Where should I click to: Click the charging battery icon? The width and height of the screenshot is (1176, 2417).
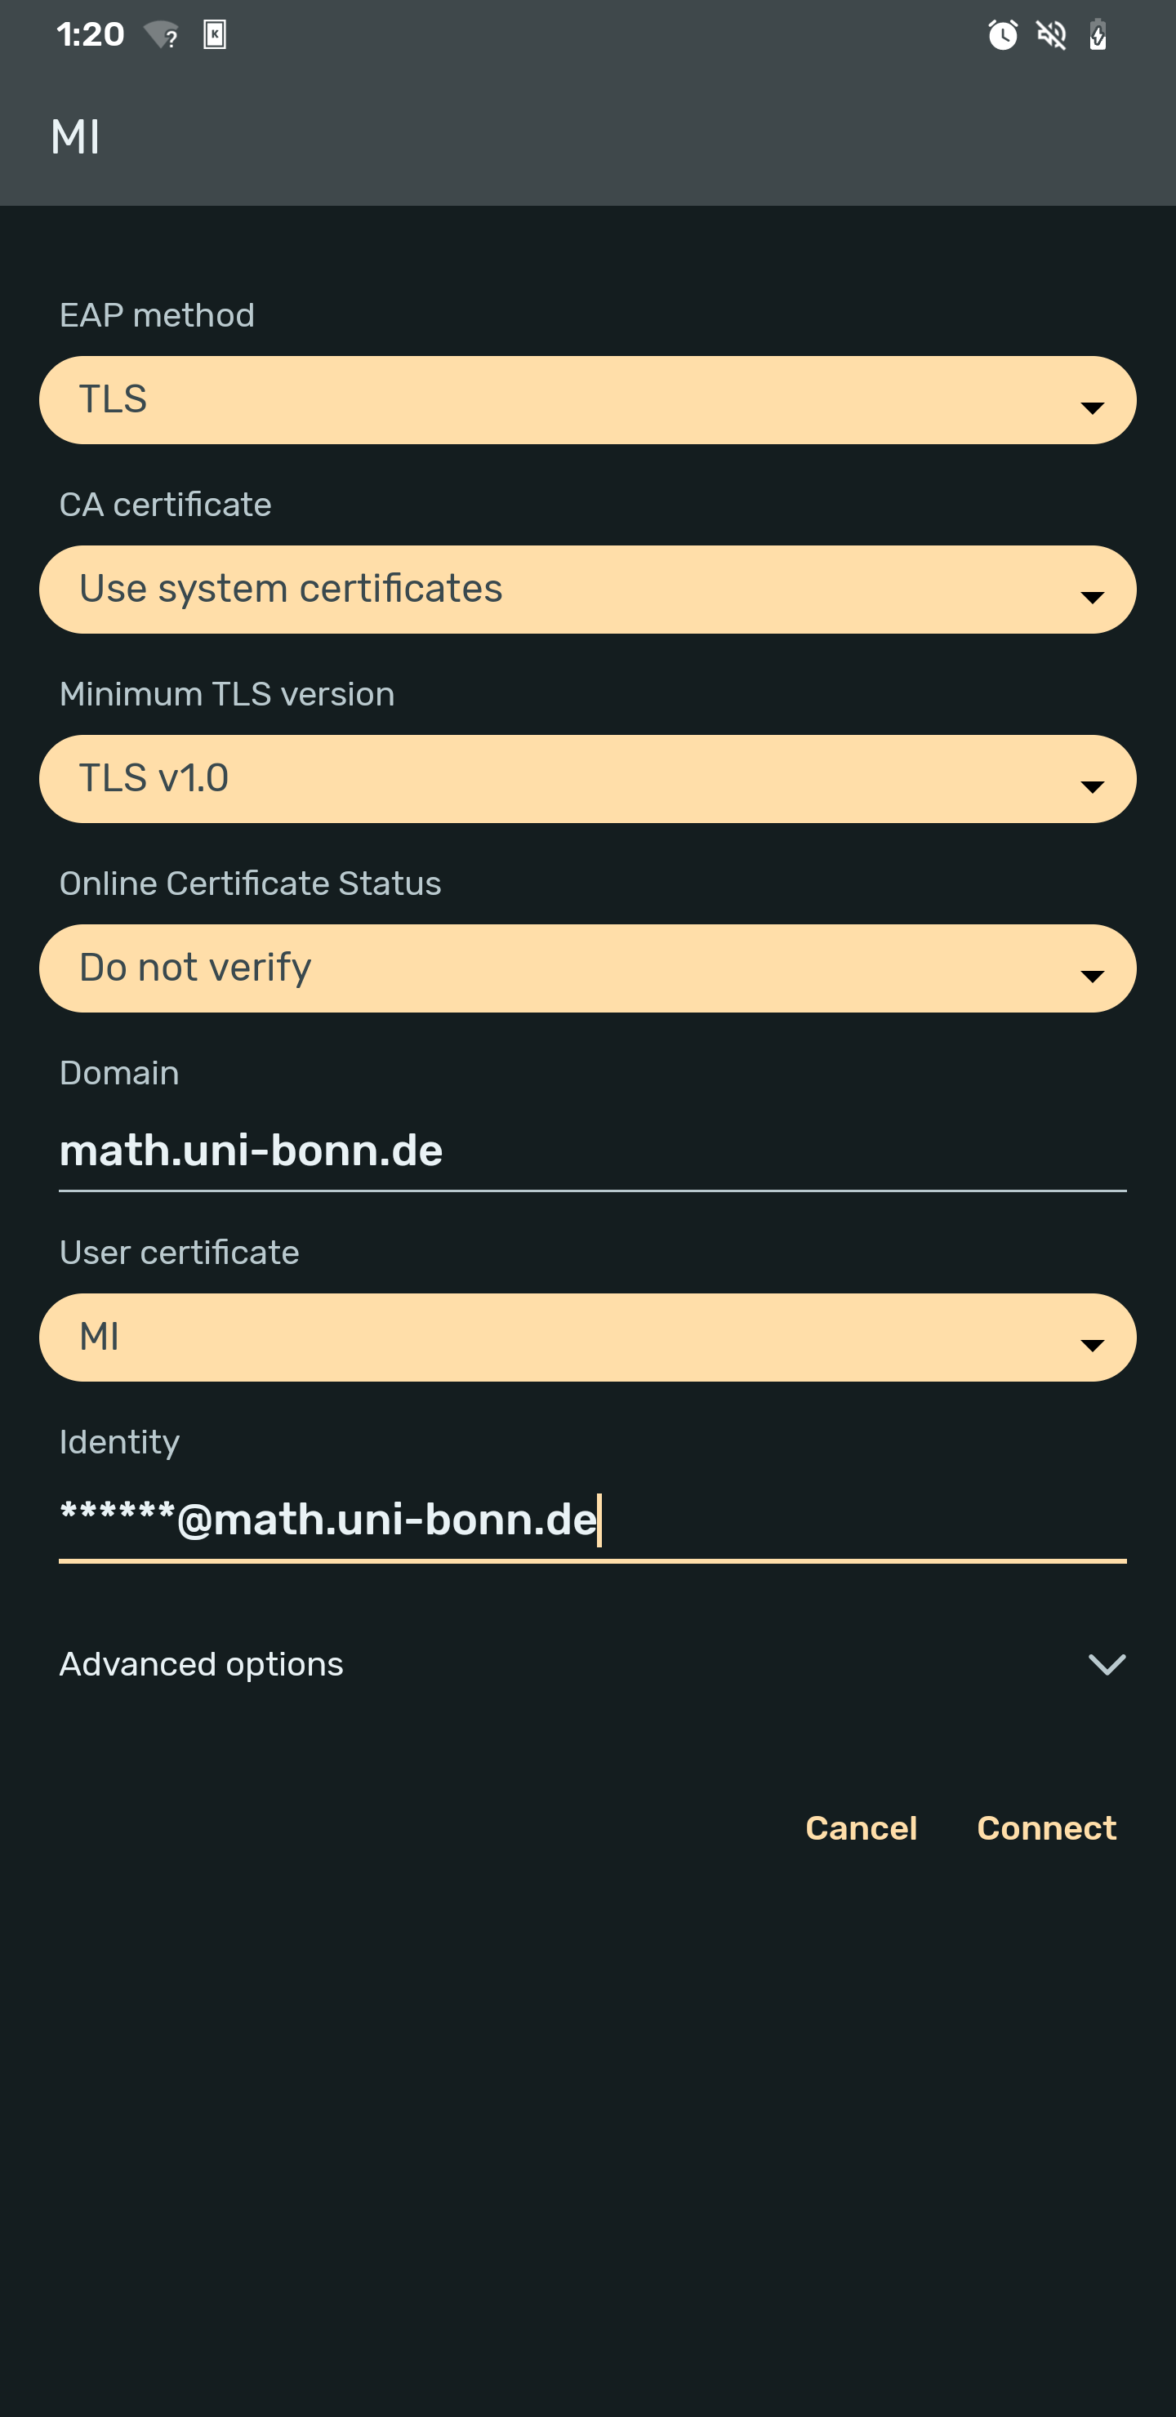1098,35
